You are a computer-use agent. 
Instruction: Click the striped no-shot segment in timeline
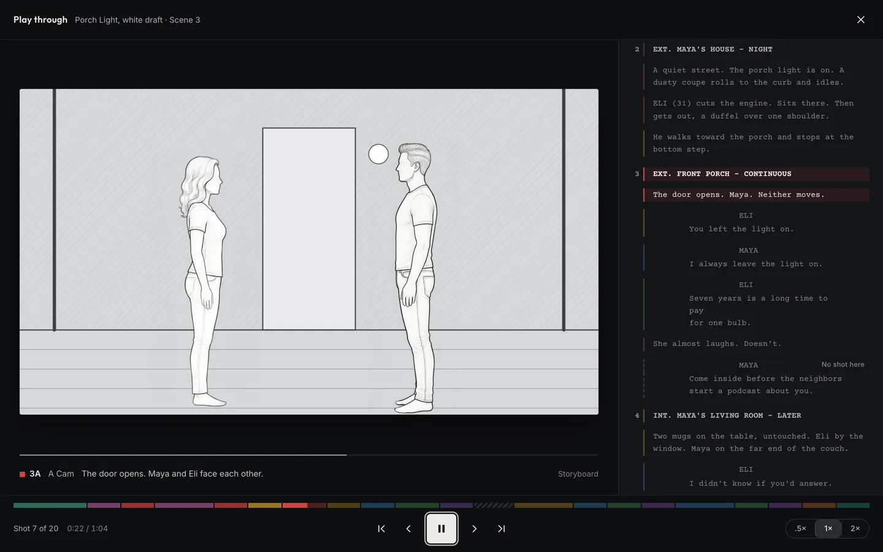click(494, 505)
